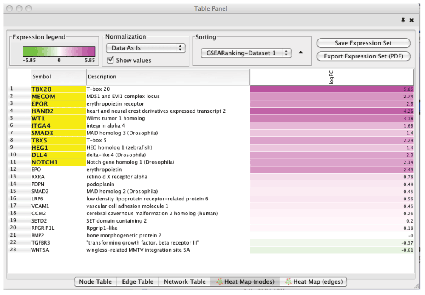Image resolution: width=425 pixels, height=295 pixels.
Task: Open the GSEARanking-Dataset 1 sorting dropdown
Action: [x=246, y=53]
